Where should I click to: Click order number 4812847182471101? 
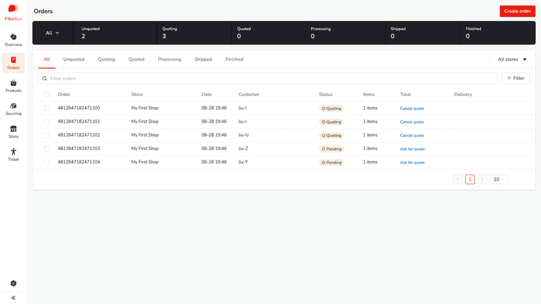(x=78, y=121)
